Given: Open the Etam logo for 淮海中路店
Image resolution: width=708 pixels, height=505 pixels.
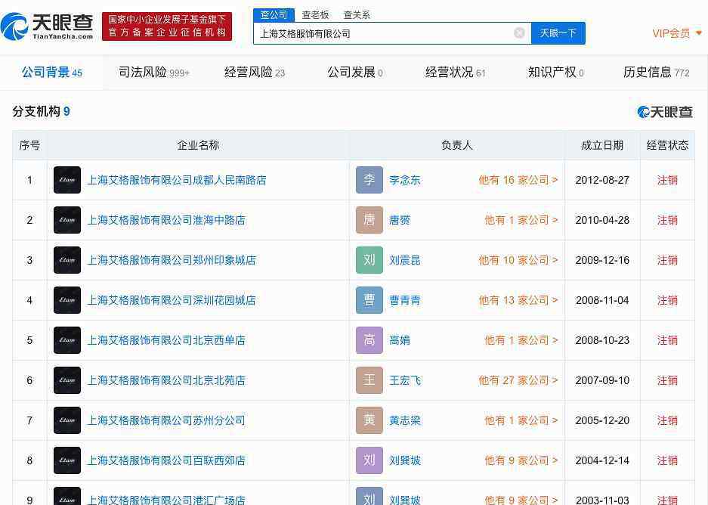Looking at the screenshot, I should pos(66,220).
